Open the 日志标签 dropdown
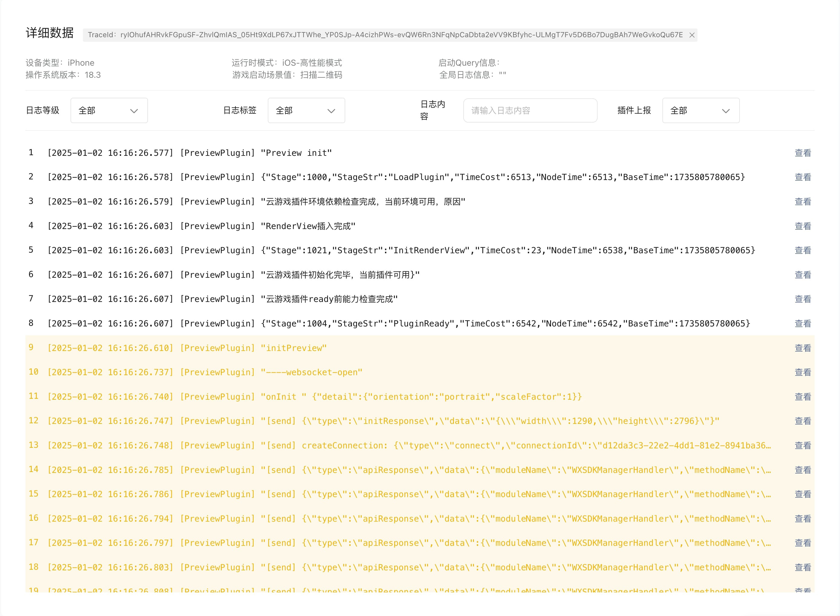This screenshot has height=616, width=840. coord(307,110)
